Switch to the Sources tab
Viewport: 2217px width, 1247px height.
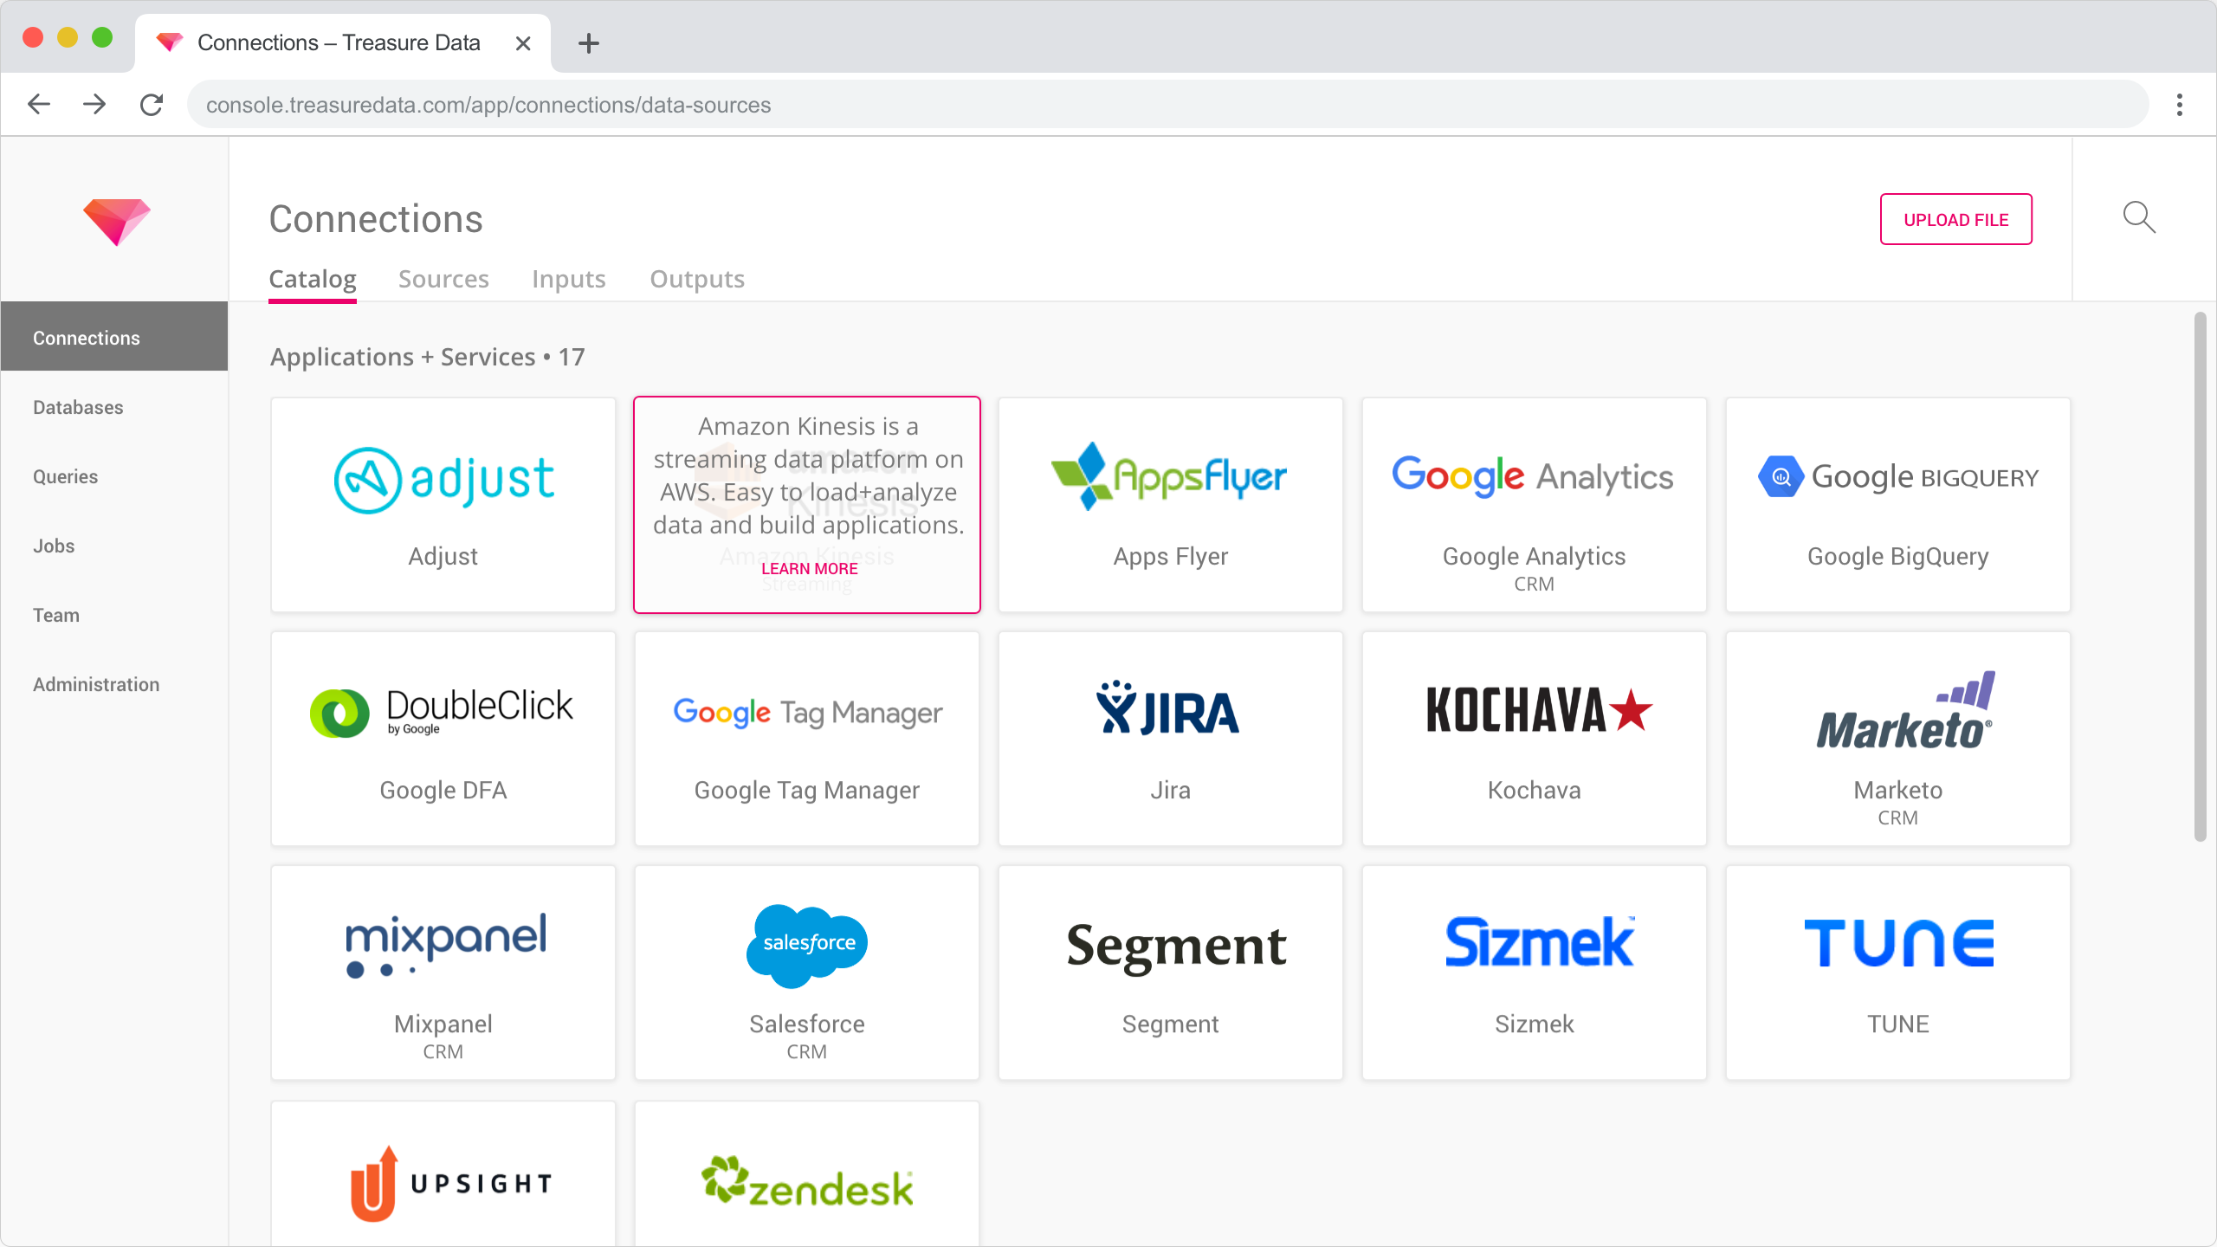pos(443,279)
